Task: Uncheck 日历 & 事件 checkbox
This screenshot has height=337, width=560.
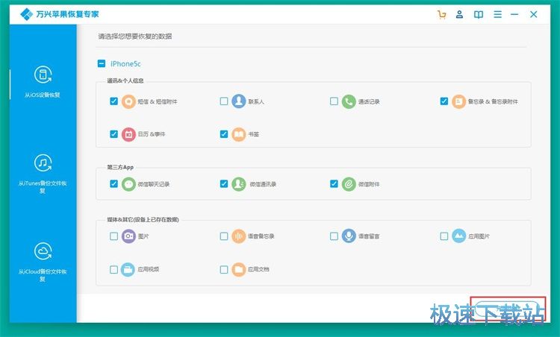Action: tap(113, 134)
